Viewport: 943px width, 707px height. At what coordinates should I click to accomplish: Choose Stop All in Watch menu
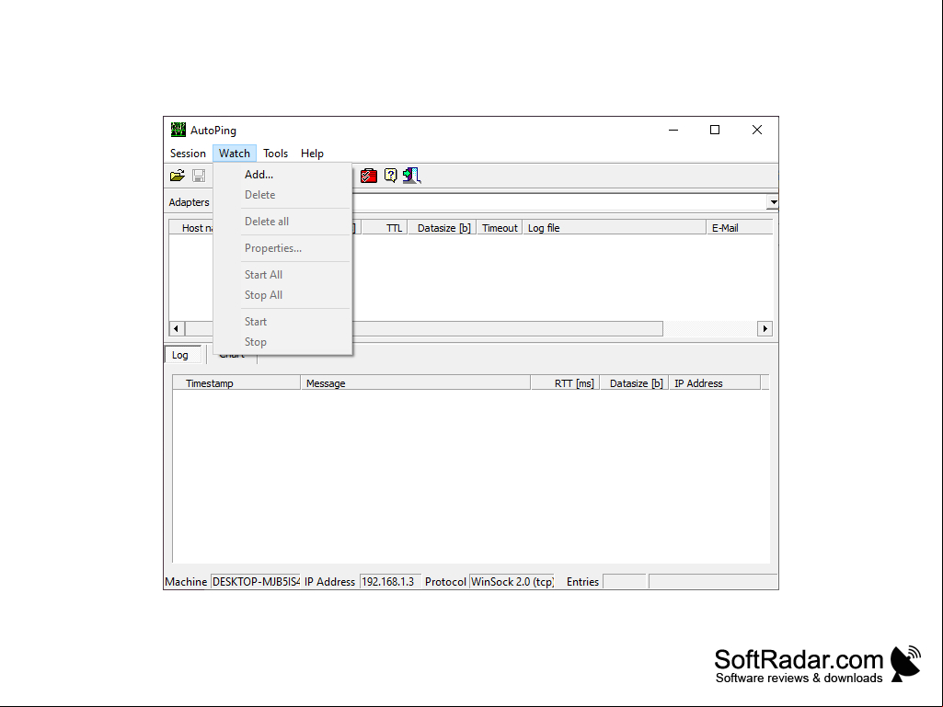click(282, 295)
